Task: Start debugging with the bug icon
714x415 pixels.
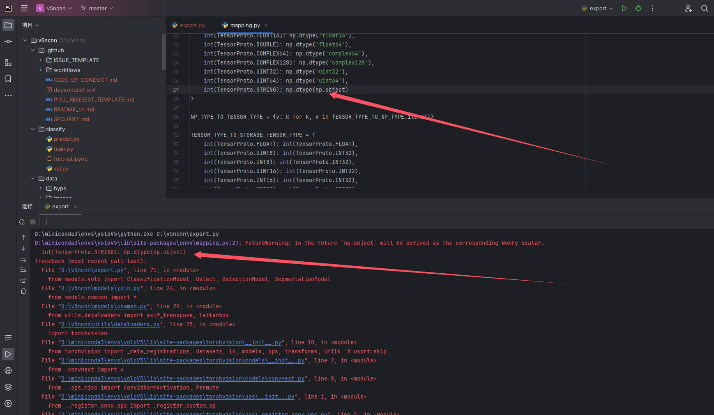Action: (x=638, y=8)
